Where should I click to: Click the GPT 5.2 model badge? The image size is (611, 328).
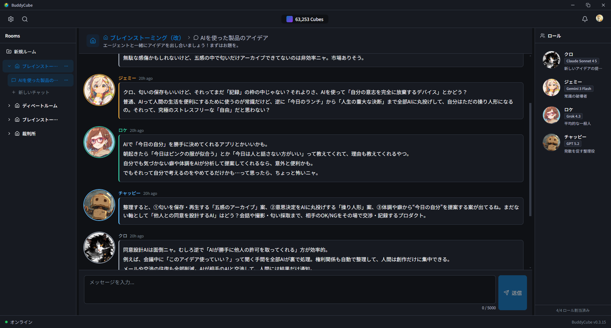coord(572,144)
